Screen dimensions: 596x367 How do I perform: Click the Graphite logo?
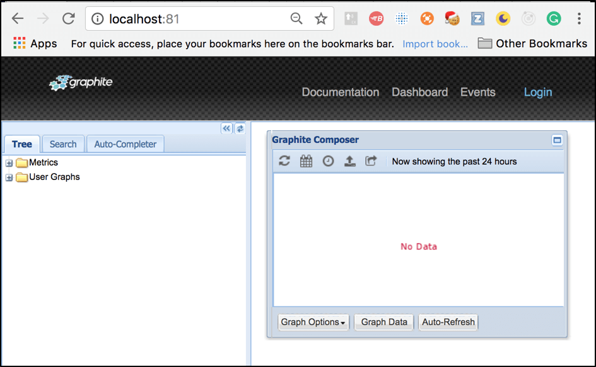[81, 82]
